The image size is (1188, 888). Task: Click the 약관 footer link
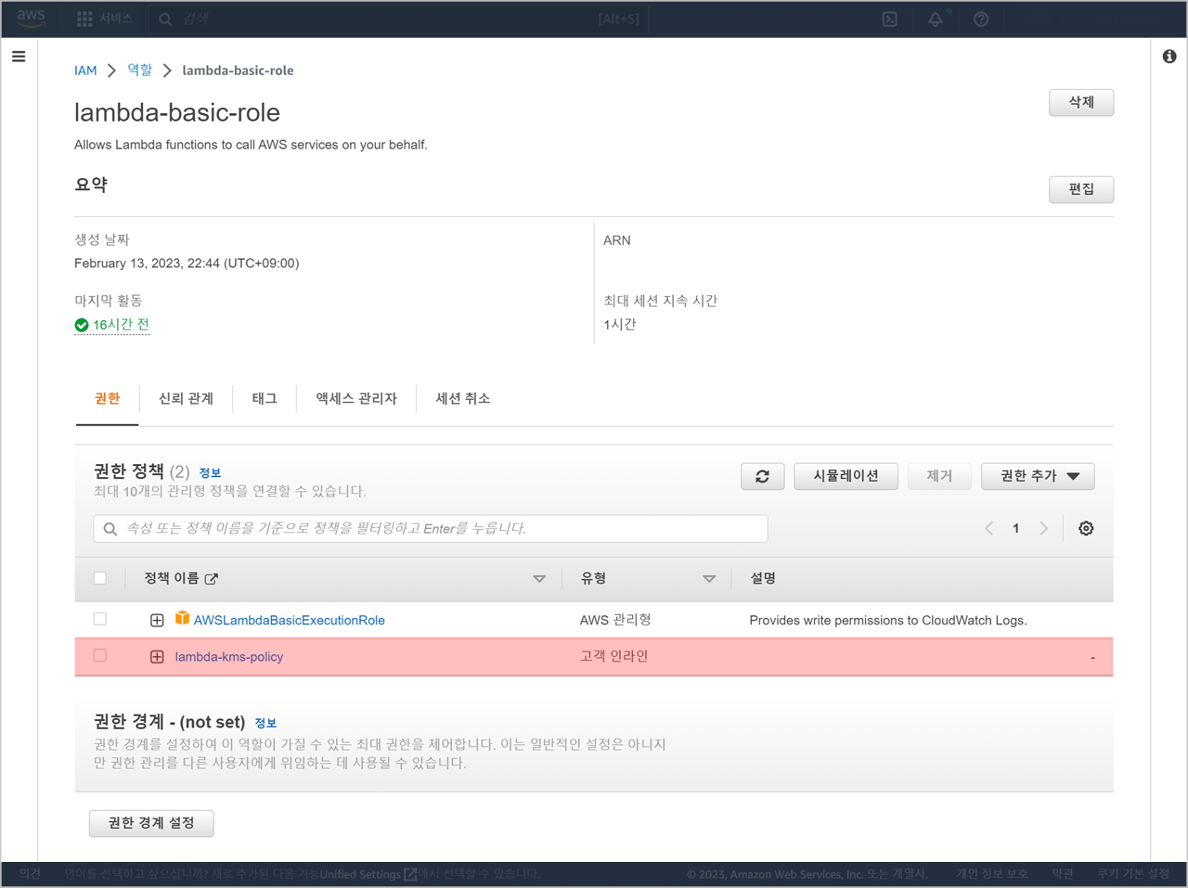tap(1063, 874)
